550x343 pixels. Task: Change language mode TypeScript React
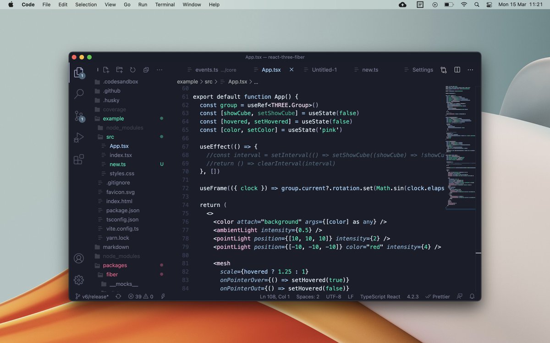[380, 296]
